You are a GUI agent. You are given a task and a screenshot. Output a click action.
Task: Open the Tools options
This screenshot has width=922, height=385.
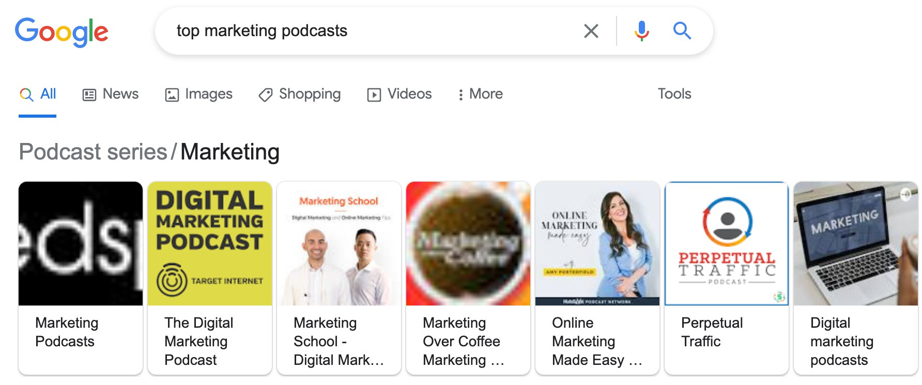tap(674, 94)
